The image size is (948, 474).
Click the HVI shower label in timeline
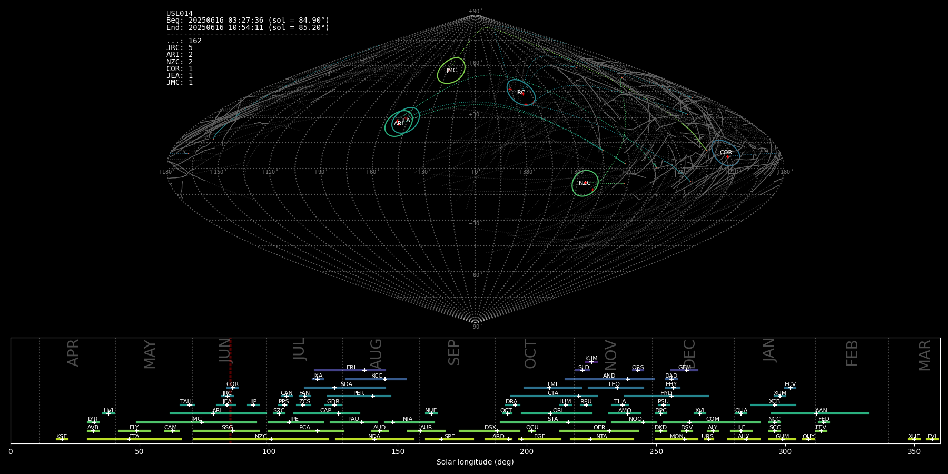(108, 410)
